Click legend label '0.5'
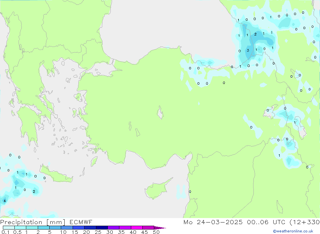Screen dimensions: 320x234 point(17,232)
